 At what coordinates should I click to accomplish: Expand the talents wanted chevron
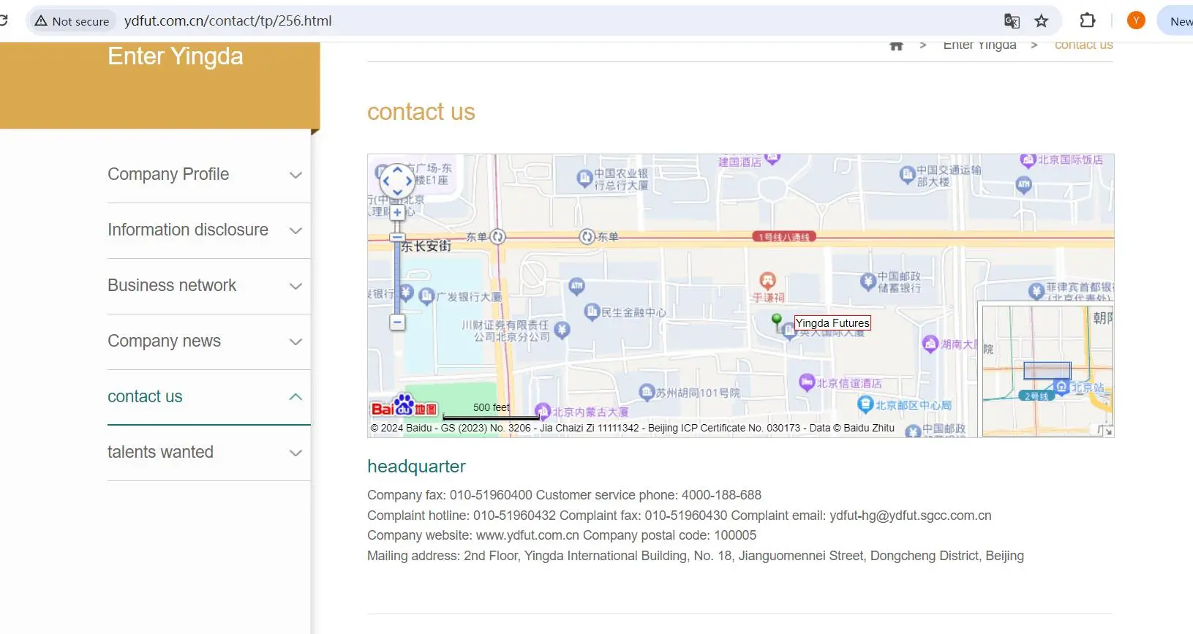click(296, 453)
